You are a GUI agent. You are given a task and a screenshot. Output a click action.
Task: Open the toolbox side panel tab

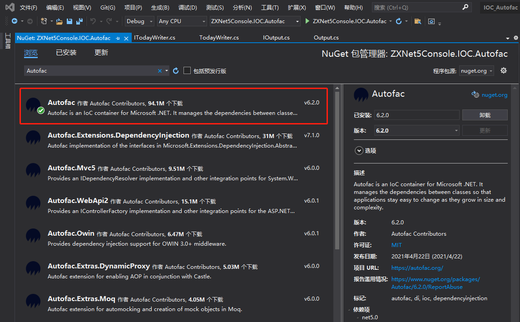pyautogui.click(x=8, y=41)
